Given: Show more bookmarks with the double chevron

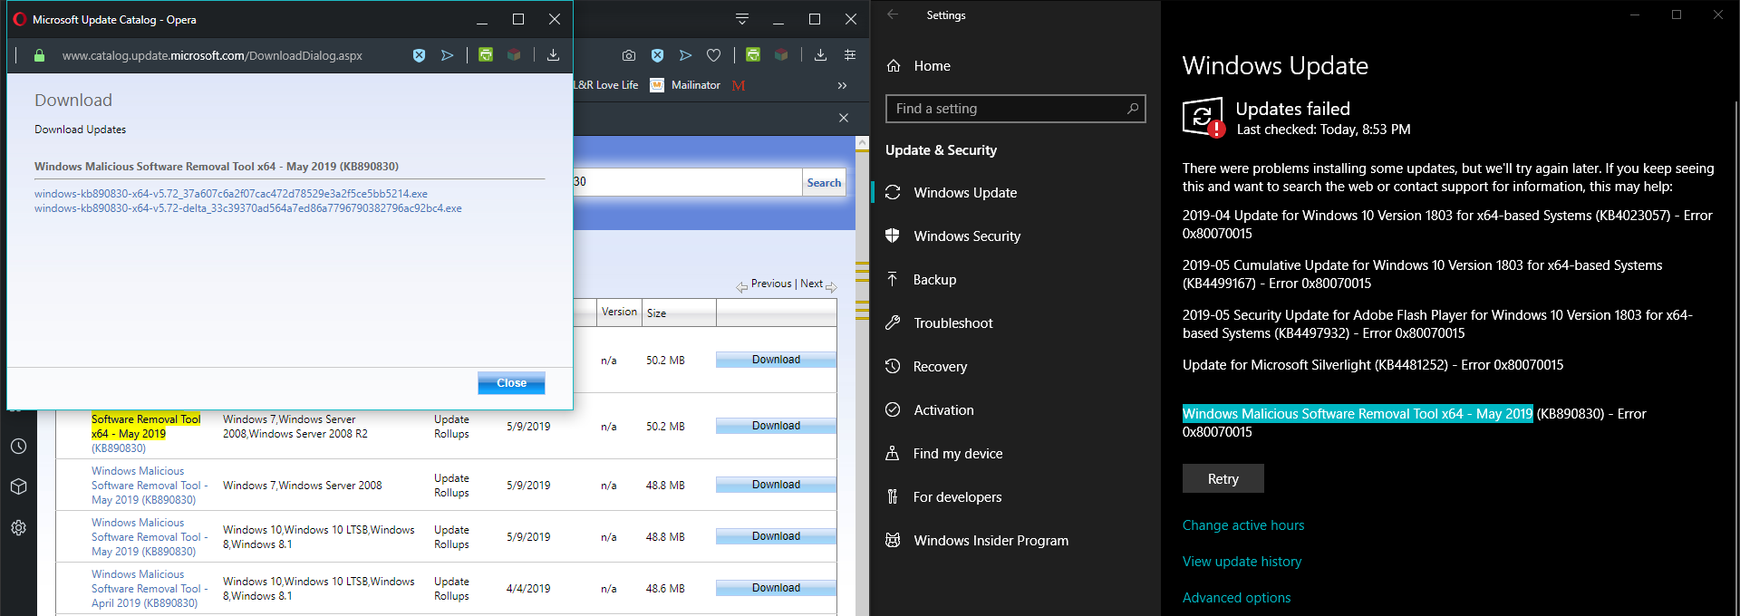Looking at the screenshot, I should 842,85.
